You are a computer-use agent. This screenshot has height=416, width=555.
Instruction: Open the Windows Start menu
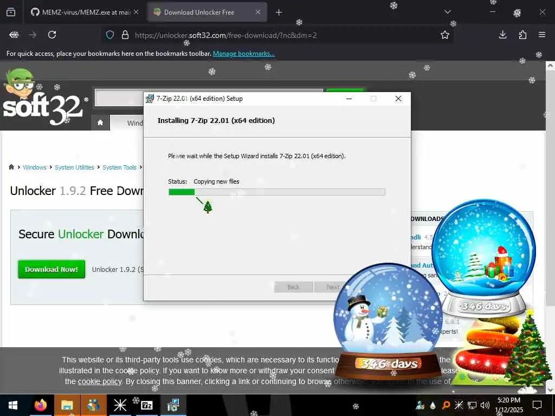click(x=13, y=405)
